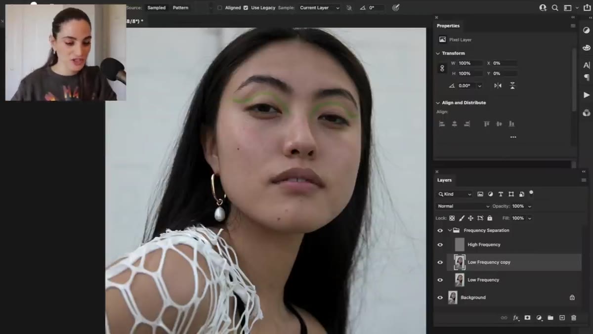Select the Sampled source option
The width and height of the screenshot is (593, 334).
(157, 8)
